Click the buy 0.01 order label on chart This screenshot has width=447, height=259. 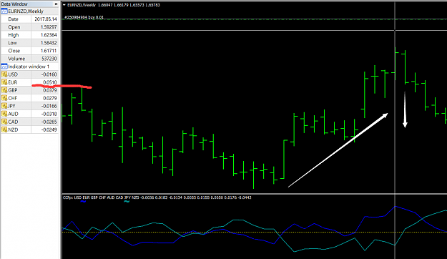[x=84, y=17]
